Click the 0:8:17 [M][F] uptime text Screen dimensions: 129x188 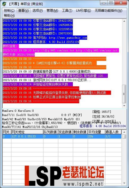[x=72, y=115]
